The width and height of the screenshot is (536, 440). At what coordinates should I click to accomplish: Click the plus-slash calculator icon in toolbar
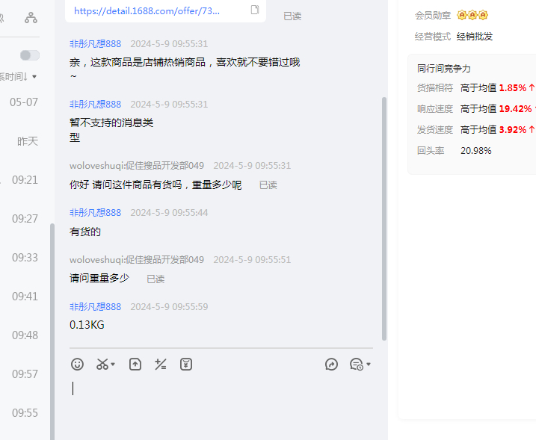click(160, 365)
